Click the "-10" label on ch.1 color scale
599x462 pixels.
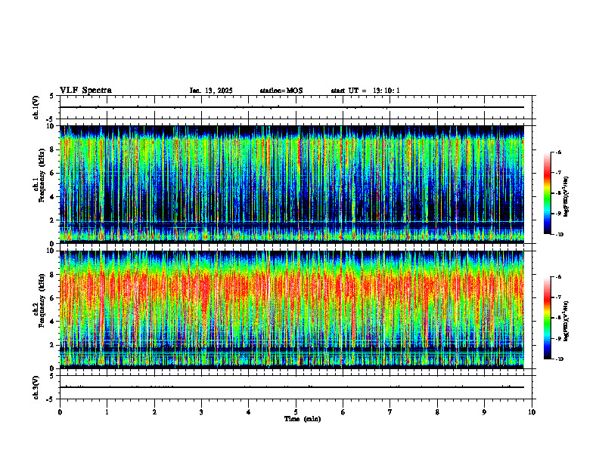click(560, 235)
